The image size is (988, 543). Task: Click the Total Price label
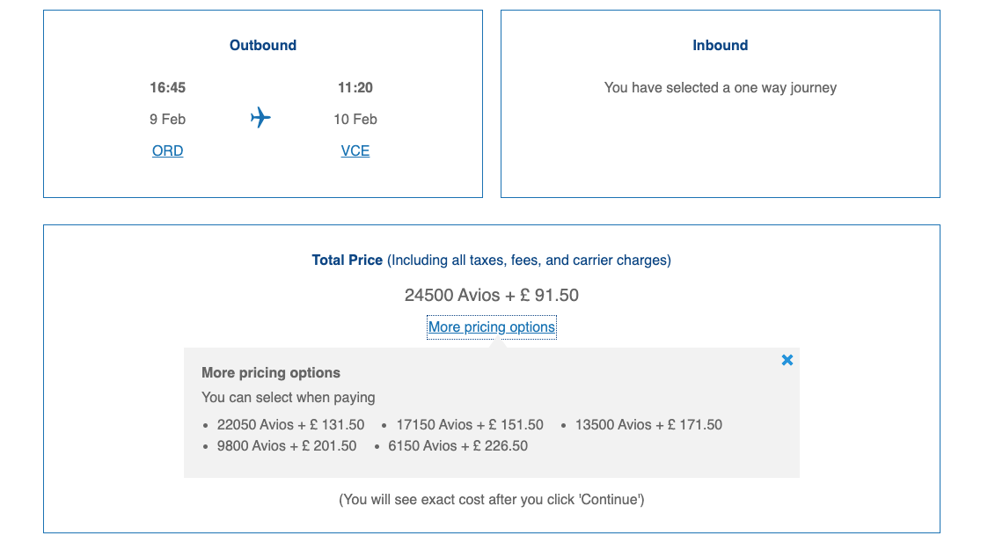pos(348,260)
